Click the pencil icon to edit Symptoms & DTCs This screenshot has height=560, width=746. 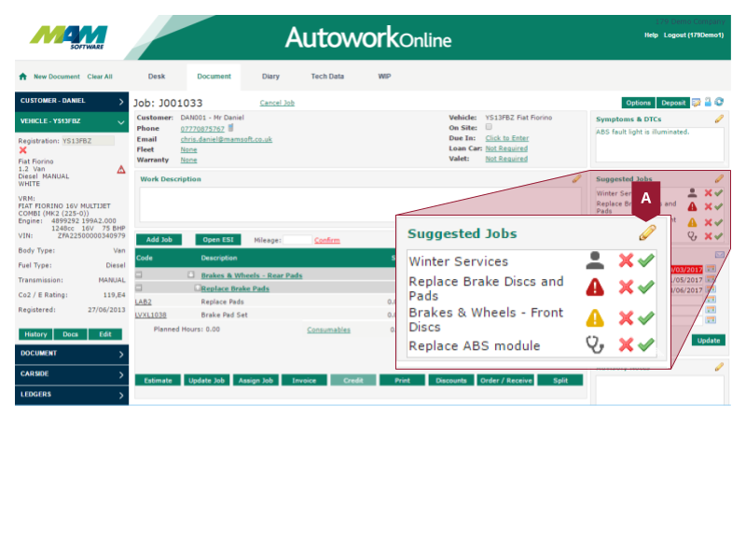pos(718,119)
